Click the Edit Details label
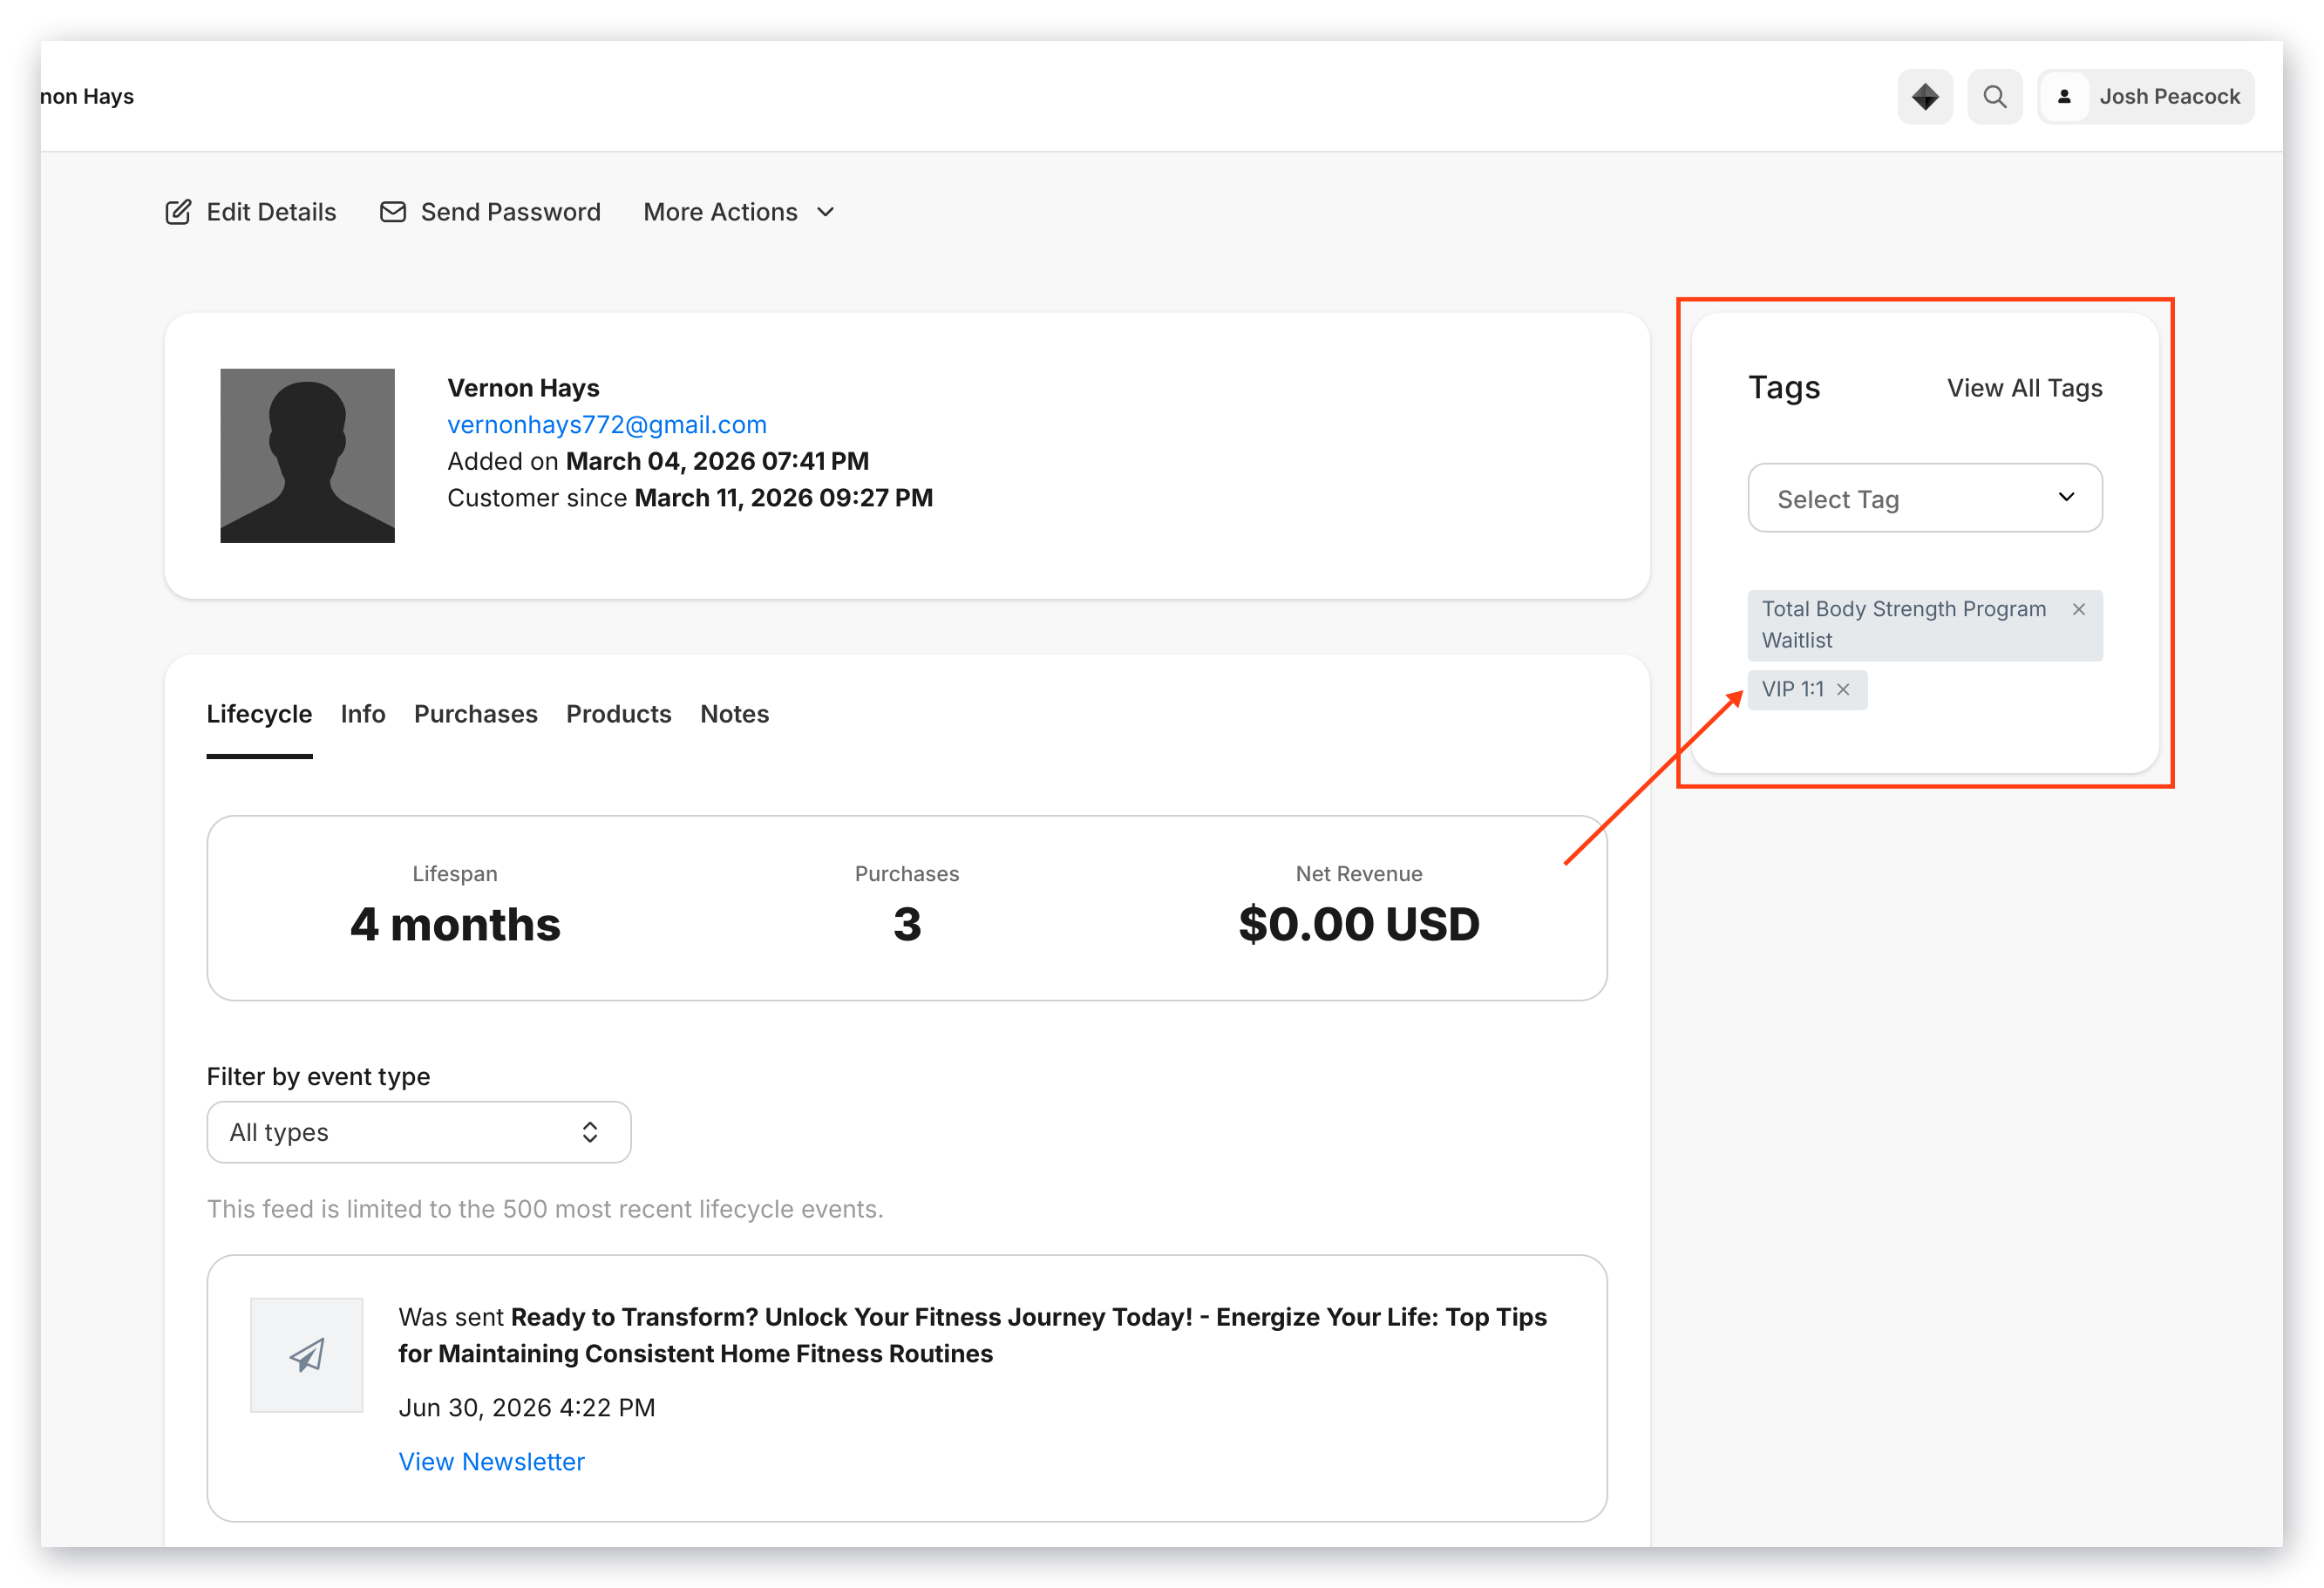Image resolution: width=2324 pixels, height=1588 pixels. tap(271, 212)
